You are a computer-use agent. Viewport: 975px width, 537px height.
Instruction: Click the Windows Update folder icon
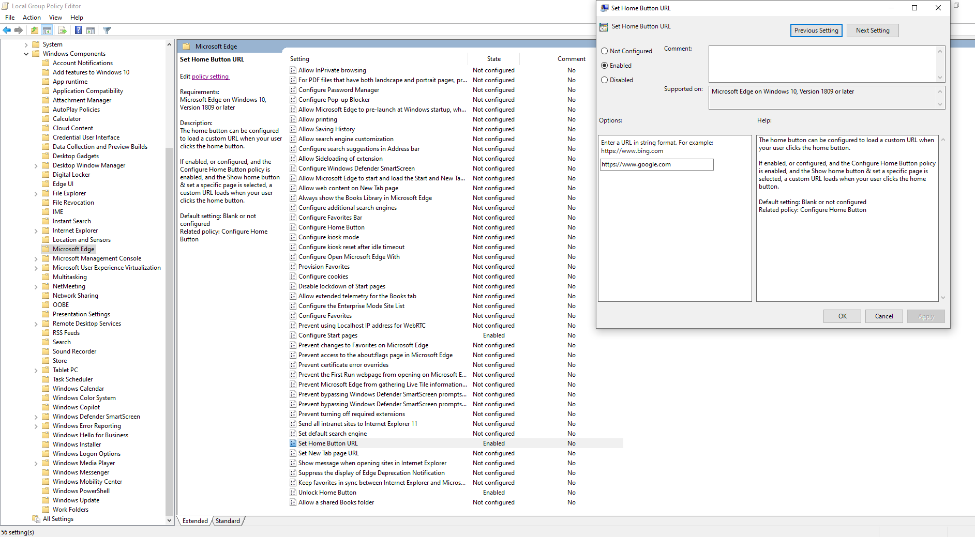(46, 500)
